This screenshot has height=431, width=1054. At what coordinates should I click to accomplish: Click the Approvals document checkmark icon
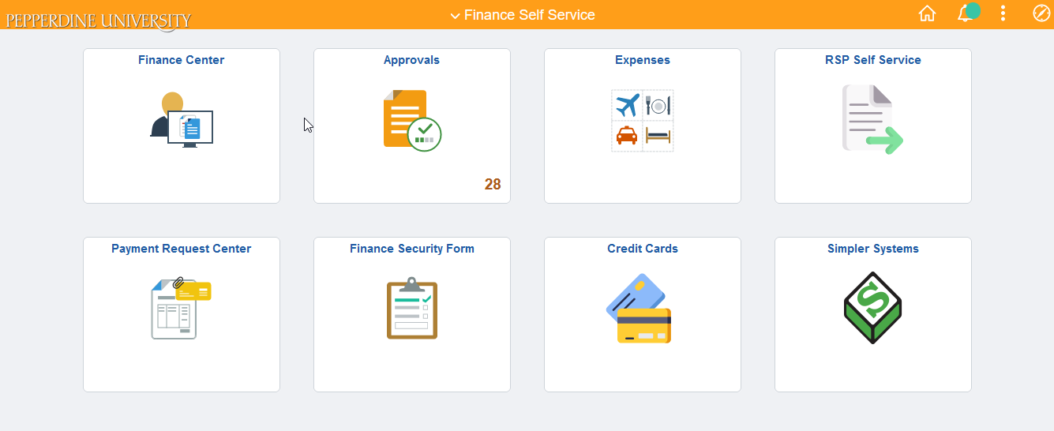pyautogui.click(x=411, y=120)
